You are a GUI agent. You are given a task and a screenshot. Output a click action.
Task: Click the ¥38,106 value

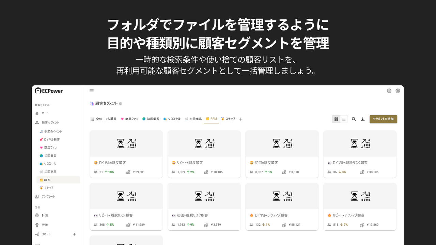pyautogui.click(x=372, y=172)
